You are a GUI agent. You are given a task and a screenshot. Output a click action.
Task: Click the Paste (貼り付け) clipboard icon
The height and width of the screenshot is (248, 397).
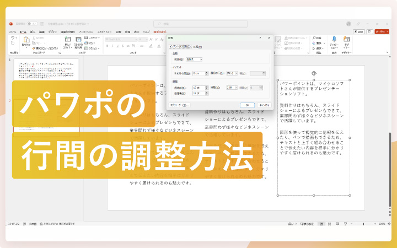(26, 40)
